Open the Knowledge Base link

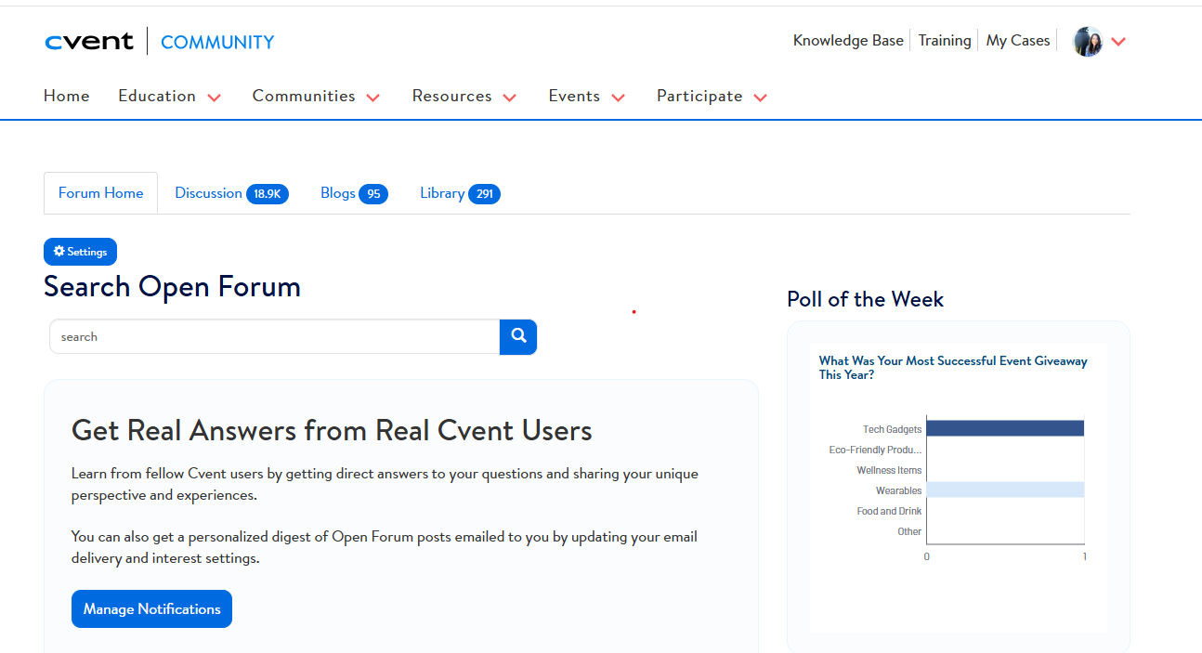848,41
